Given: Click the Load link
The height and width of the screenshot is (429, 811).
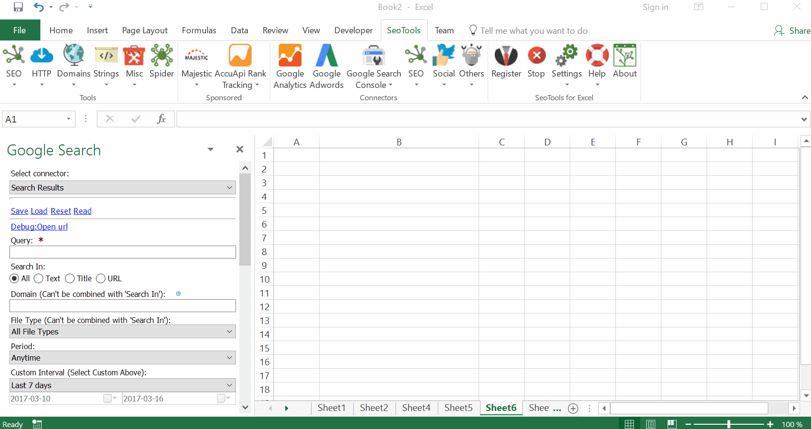Looking at the screenshot, I should tap(39, 211).
